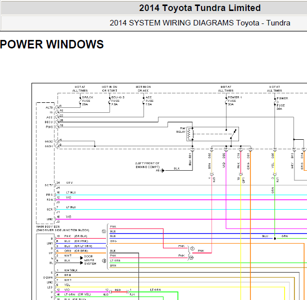Click the 'P/W RELAY' label
Screen dimensions: 307x300
(181, 130)
